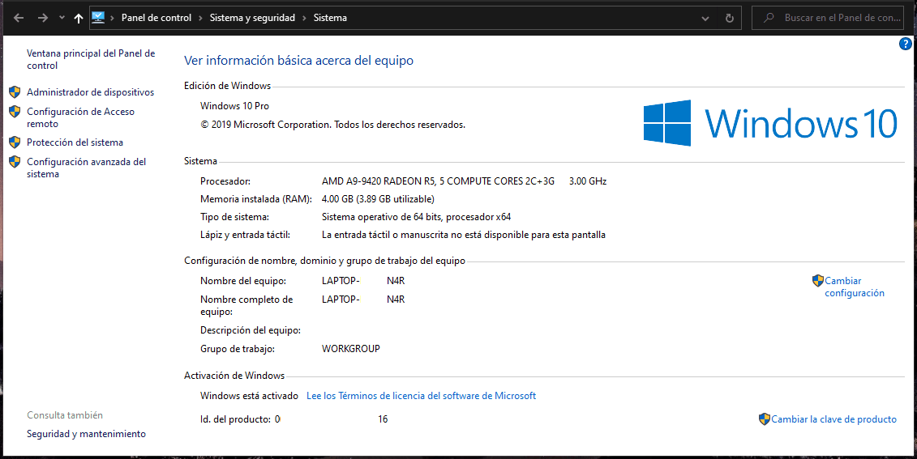
Task: Click the Windows 10 Pro edition text
Action: tap(234, 106)
